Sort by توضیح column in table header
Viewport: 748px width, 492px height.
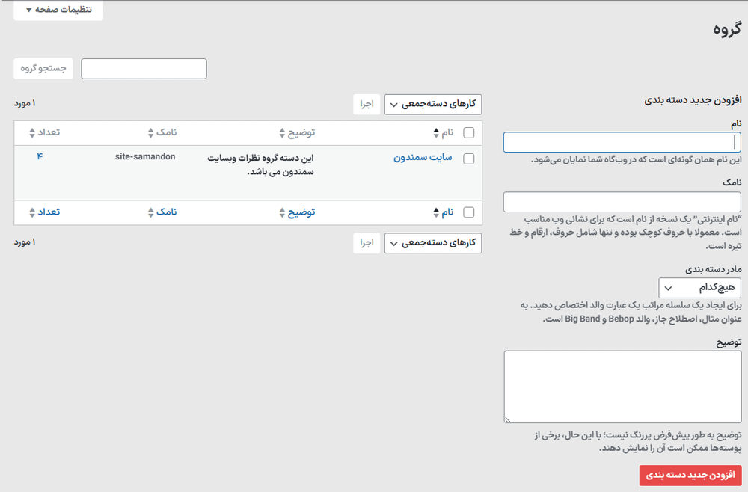pos(297,132)
